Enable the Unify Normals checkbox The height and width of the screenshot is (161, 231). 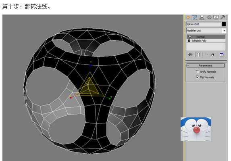click(x=198, y=72)
